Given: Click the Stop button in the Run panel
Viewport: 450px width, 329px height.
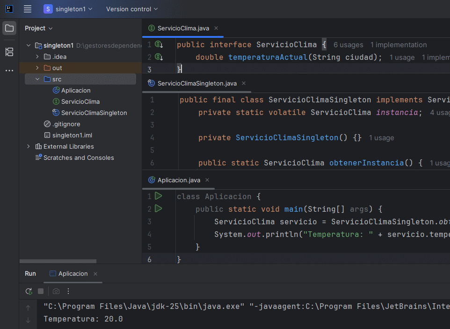Looking at the screenshot, I should click(41, 291).
